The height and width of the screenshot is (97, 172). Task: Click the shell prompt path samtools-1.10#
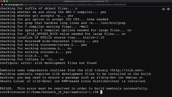(49, 92)
